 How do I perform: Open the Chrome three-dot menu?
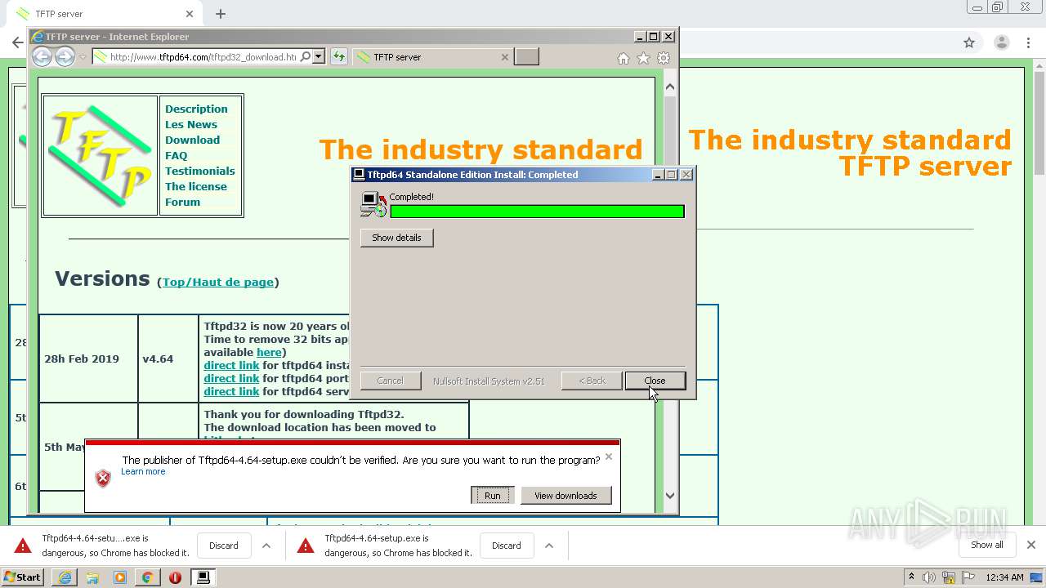coord(1030,42)
